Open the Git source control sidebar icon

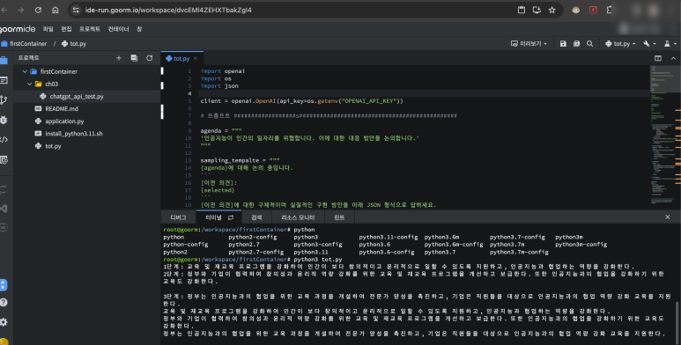[4, 99]
